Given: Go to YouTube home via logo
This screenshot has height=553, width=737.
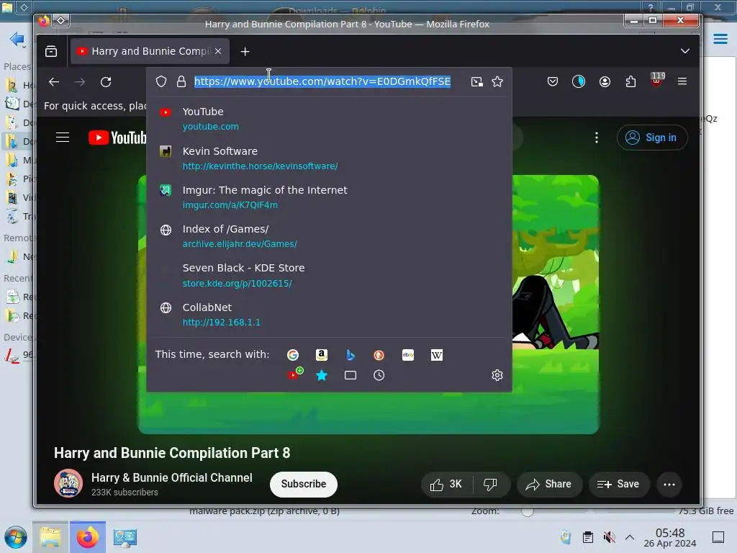Looking at the screenshot, I should coord(117,138).
